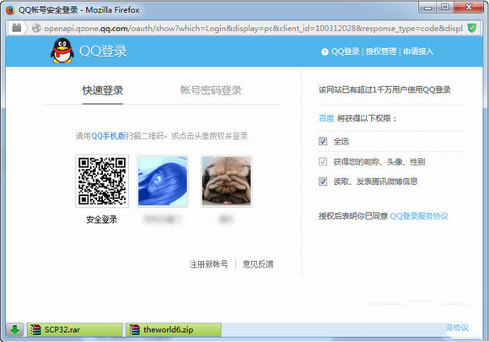Click 意见反馈 link
Viewport: 489px width, 342px height.
pyautogui.click(x=258, y=264)
